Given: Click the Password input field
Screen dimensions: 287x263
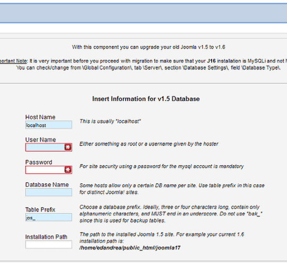Looking at the screenshot, I should tap(49, 170).
